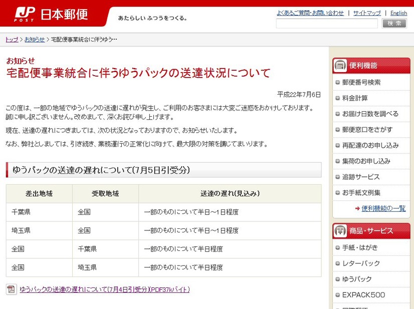Click the bullet icon beside 郵便窓口をさがす
The image size is (414, 309).
tap(337, 130)
